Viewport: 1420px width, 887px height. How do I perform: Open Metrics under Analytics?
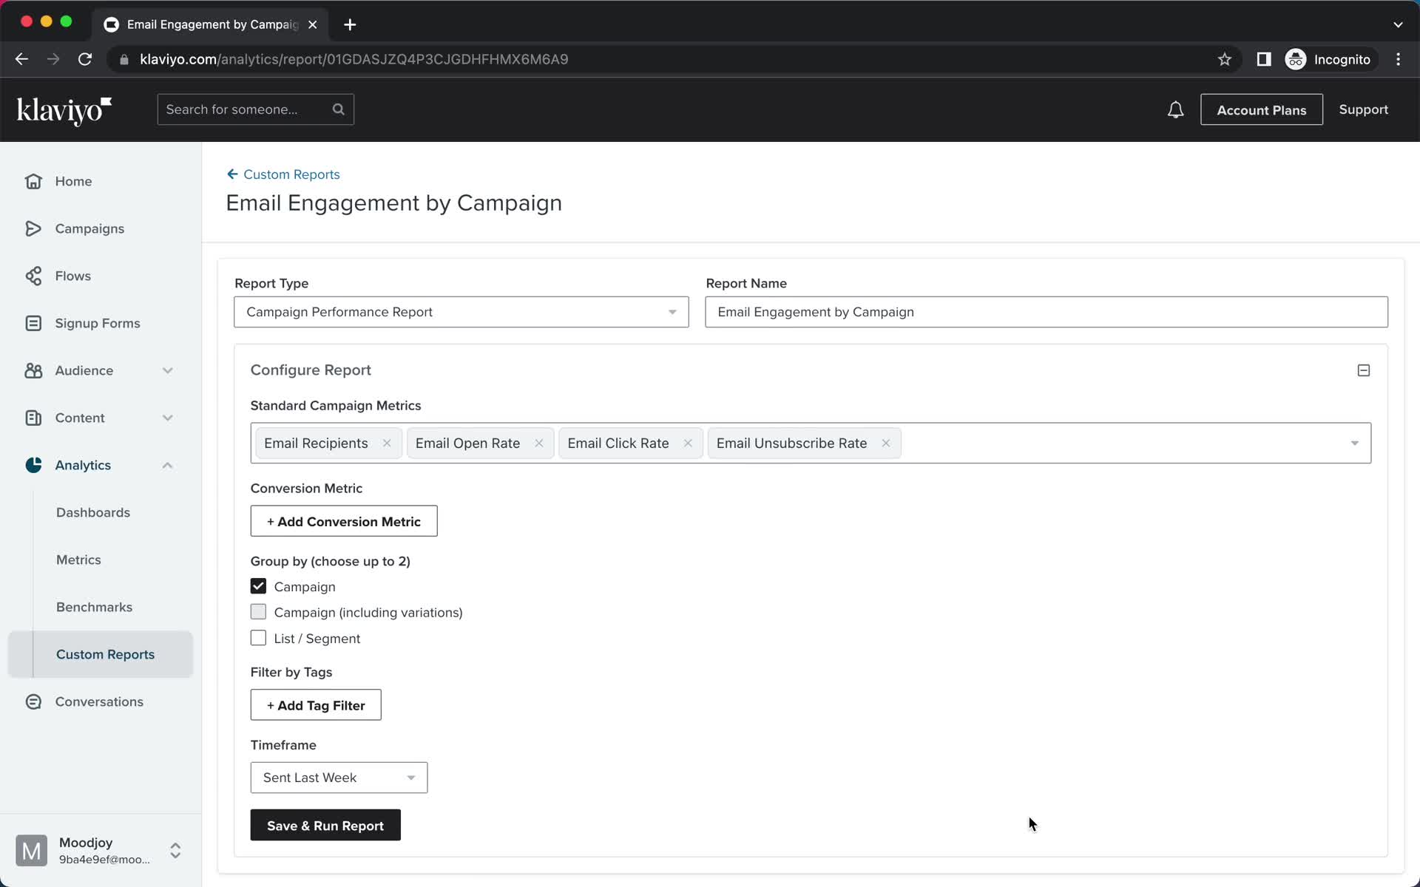click(x=78, y=560)
